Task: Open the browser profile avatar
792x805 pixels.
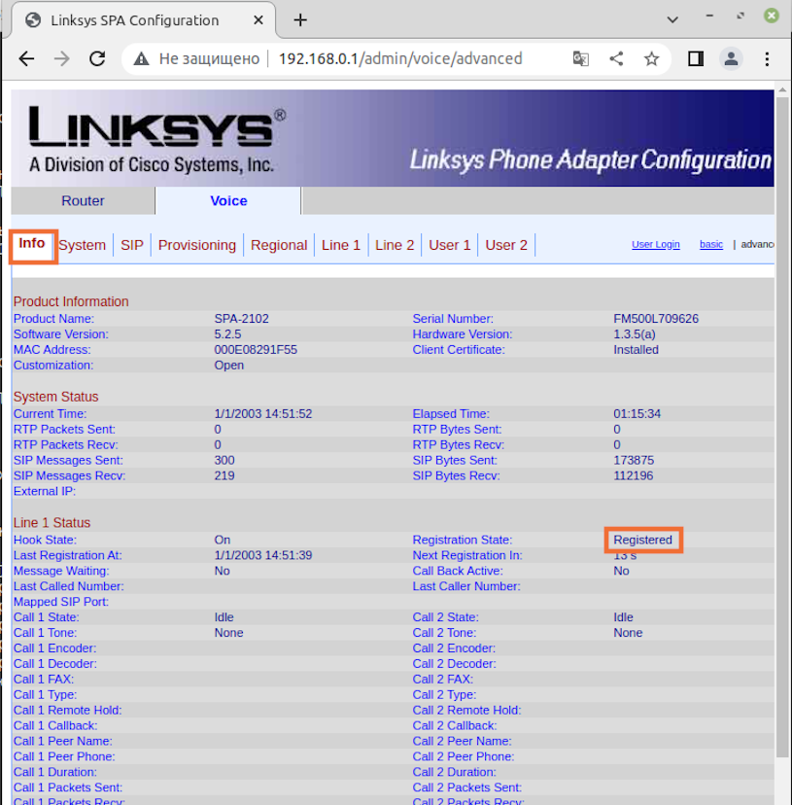Action: point(731,59)
